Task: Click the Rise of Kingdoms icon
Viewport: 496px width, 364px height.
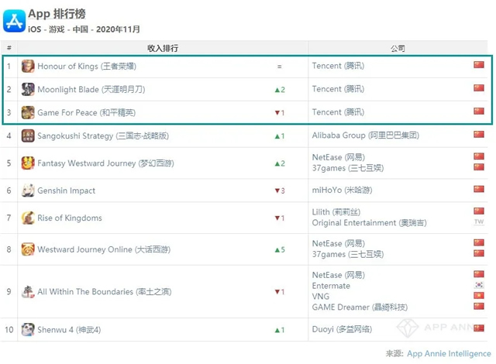Action: (28, 218)
